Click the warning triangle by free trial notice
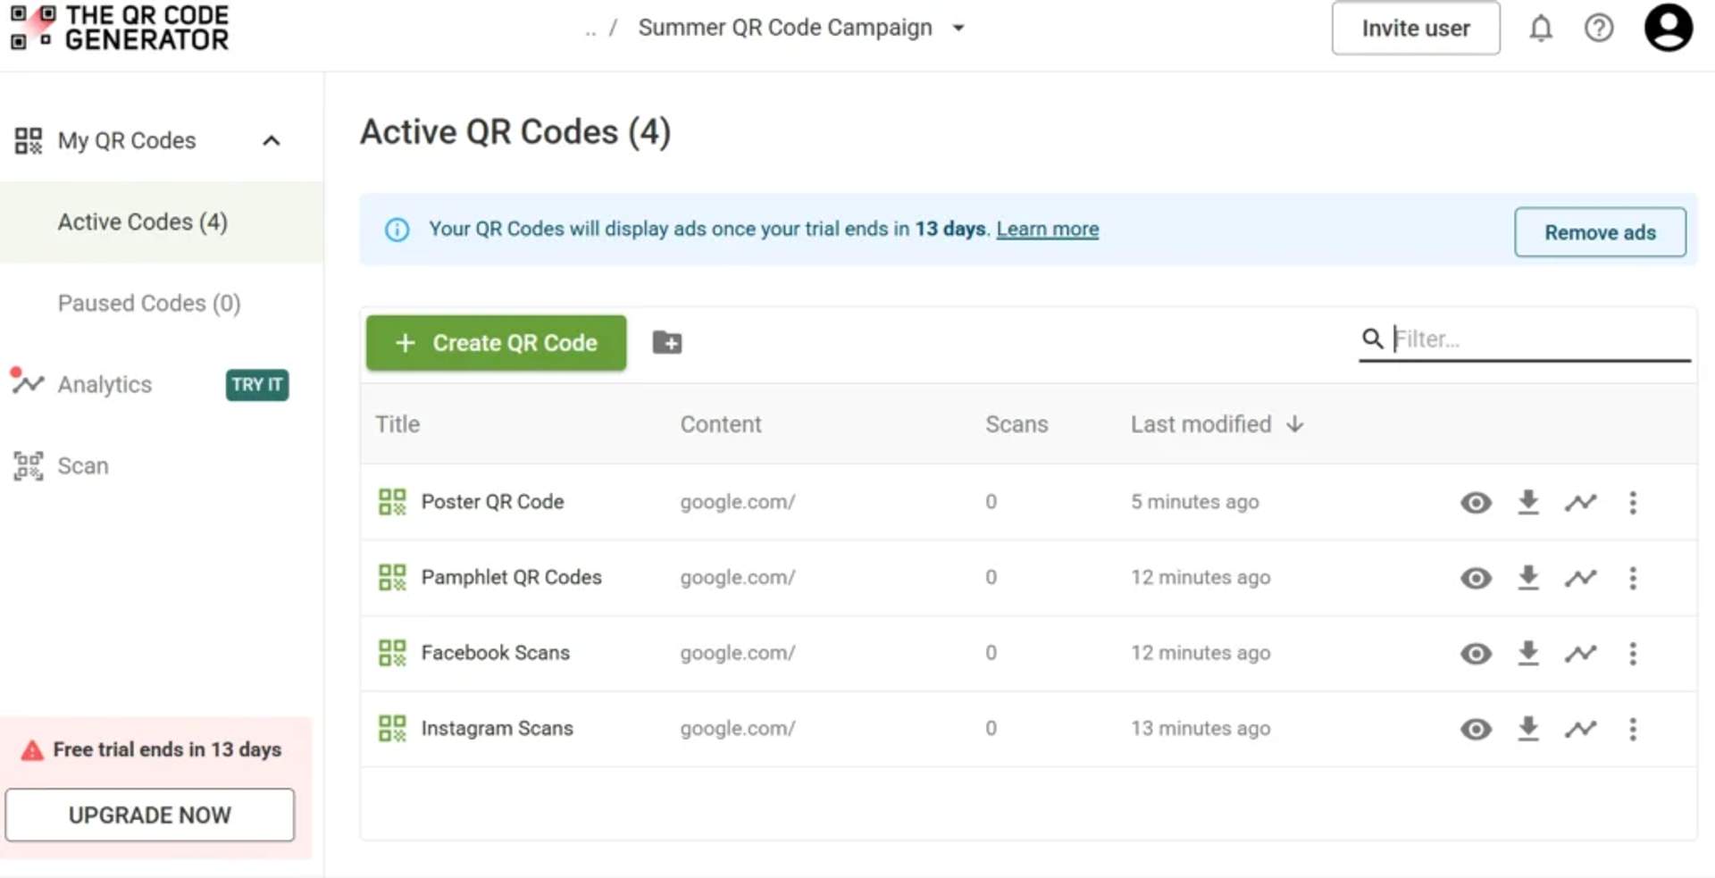Image resolution: width=1715 pixels, height=878 pixels. 32,750
